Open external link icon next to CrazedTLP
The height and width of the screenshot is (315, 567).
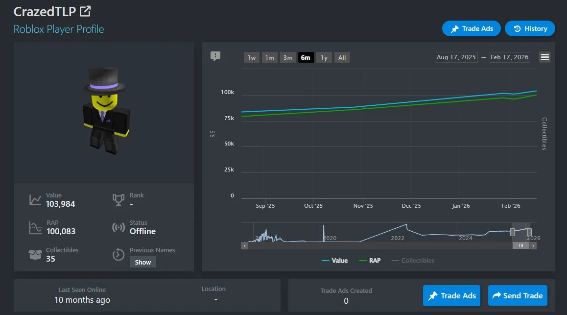[x=85, y=11]
